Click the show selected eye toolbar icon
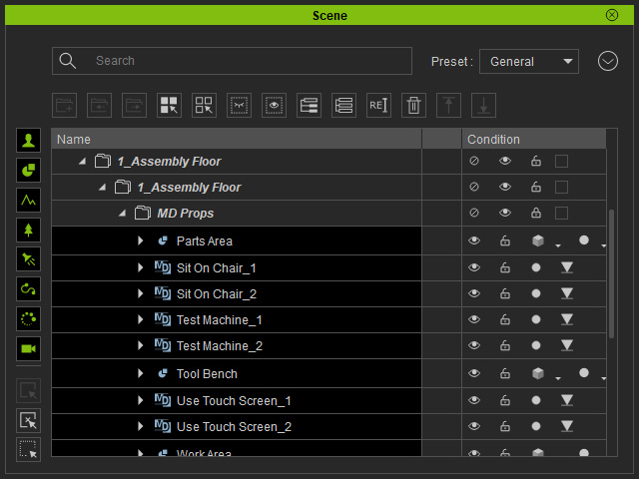Screen dimensions: 639x479 (x=274, y=106)
